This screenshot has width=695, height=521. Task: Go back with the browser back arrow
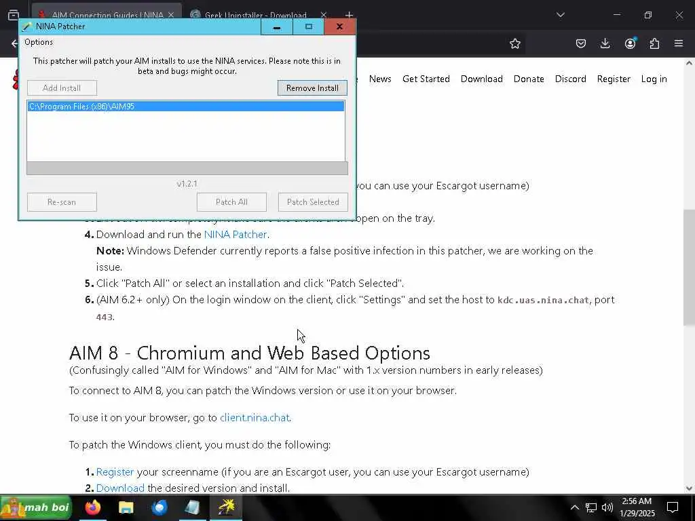(x=14, y=43)
